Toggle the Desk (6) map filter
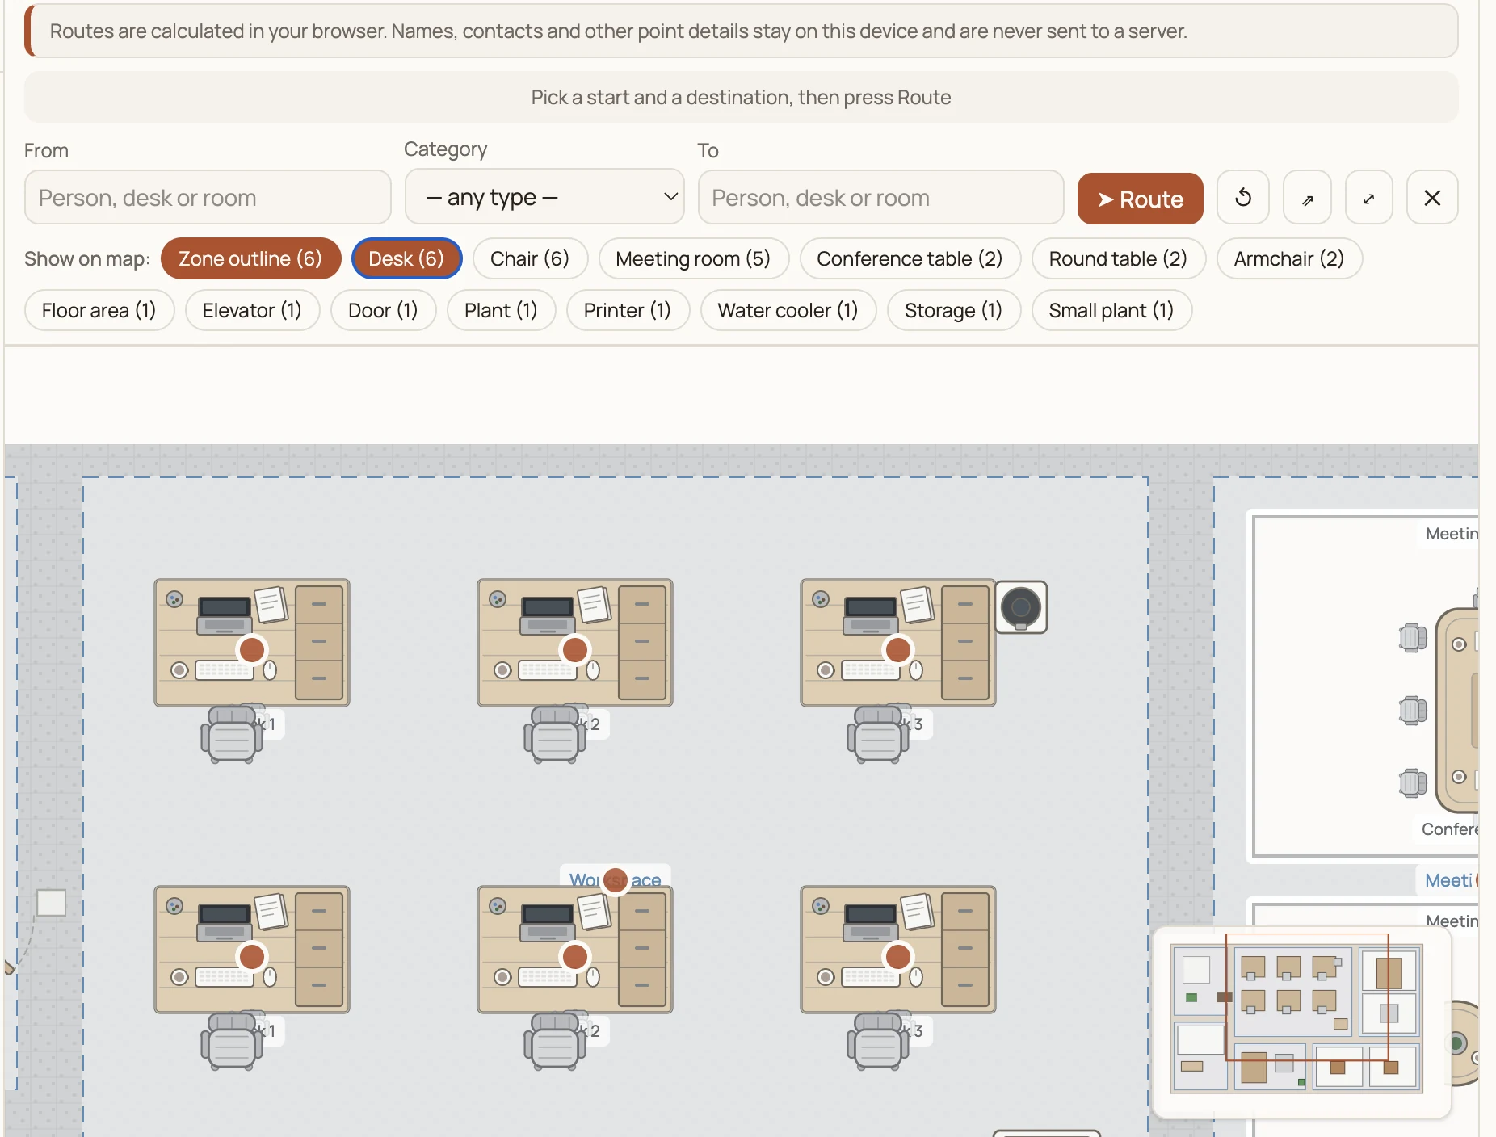Viewport: 1496px width, 1137px height. coord(406,258)
